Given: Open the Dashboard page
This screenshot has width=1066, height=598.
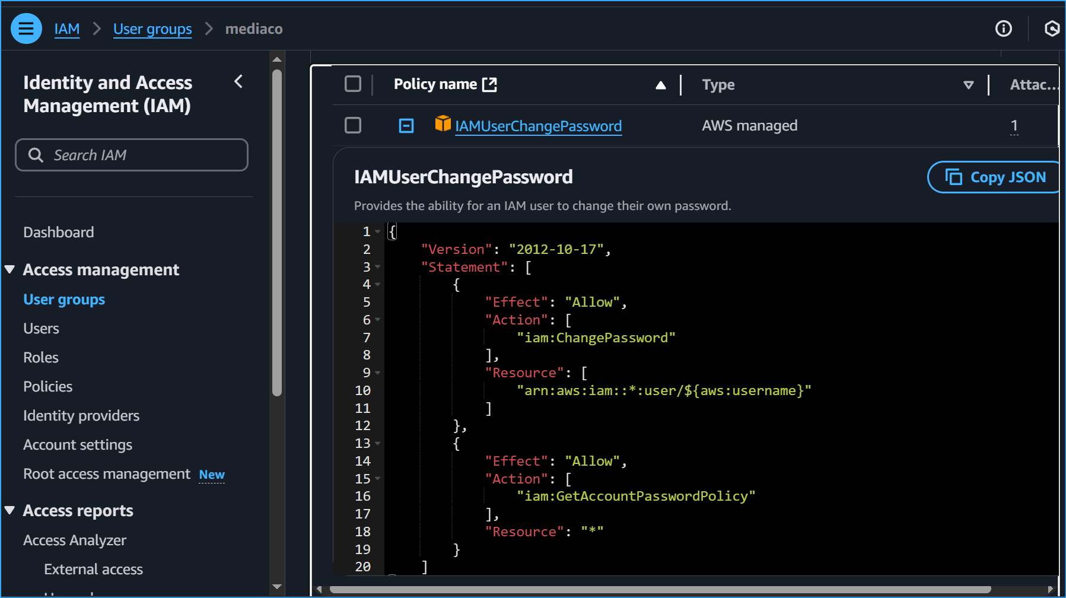Looking at the screenshot, I should 58,232.
